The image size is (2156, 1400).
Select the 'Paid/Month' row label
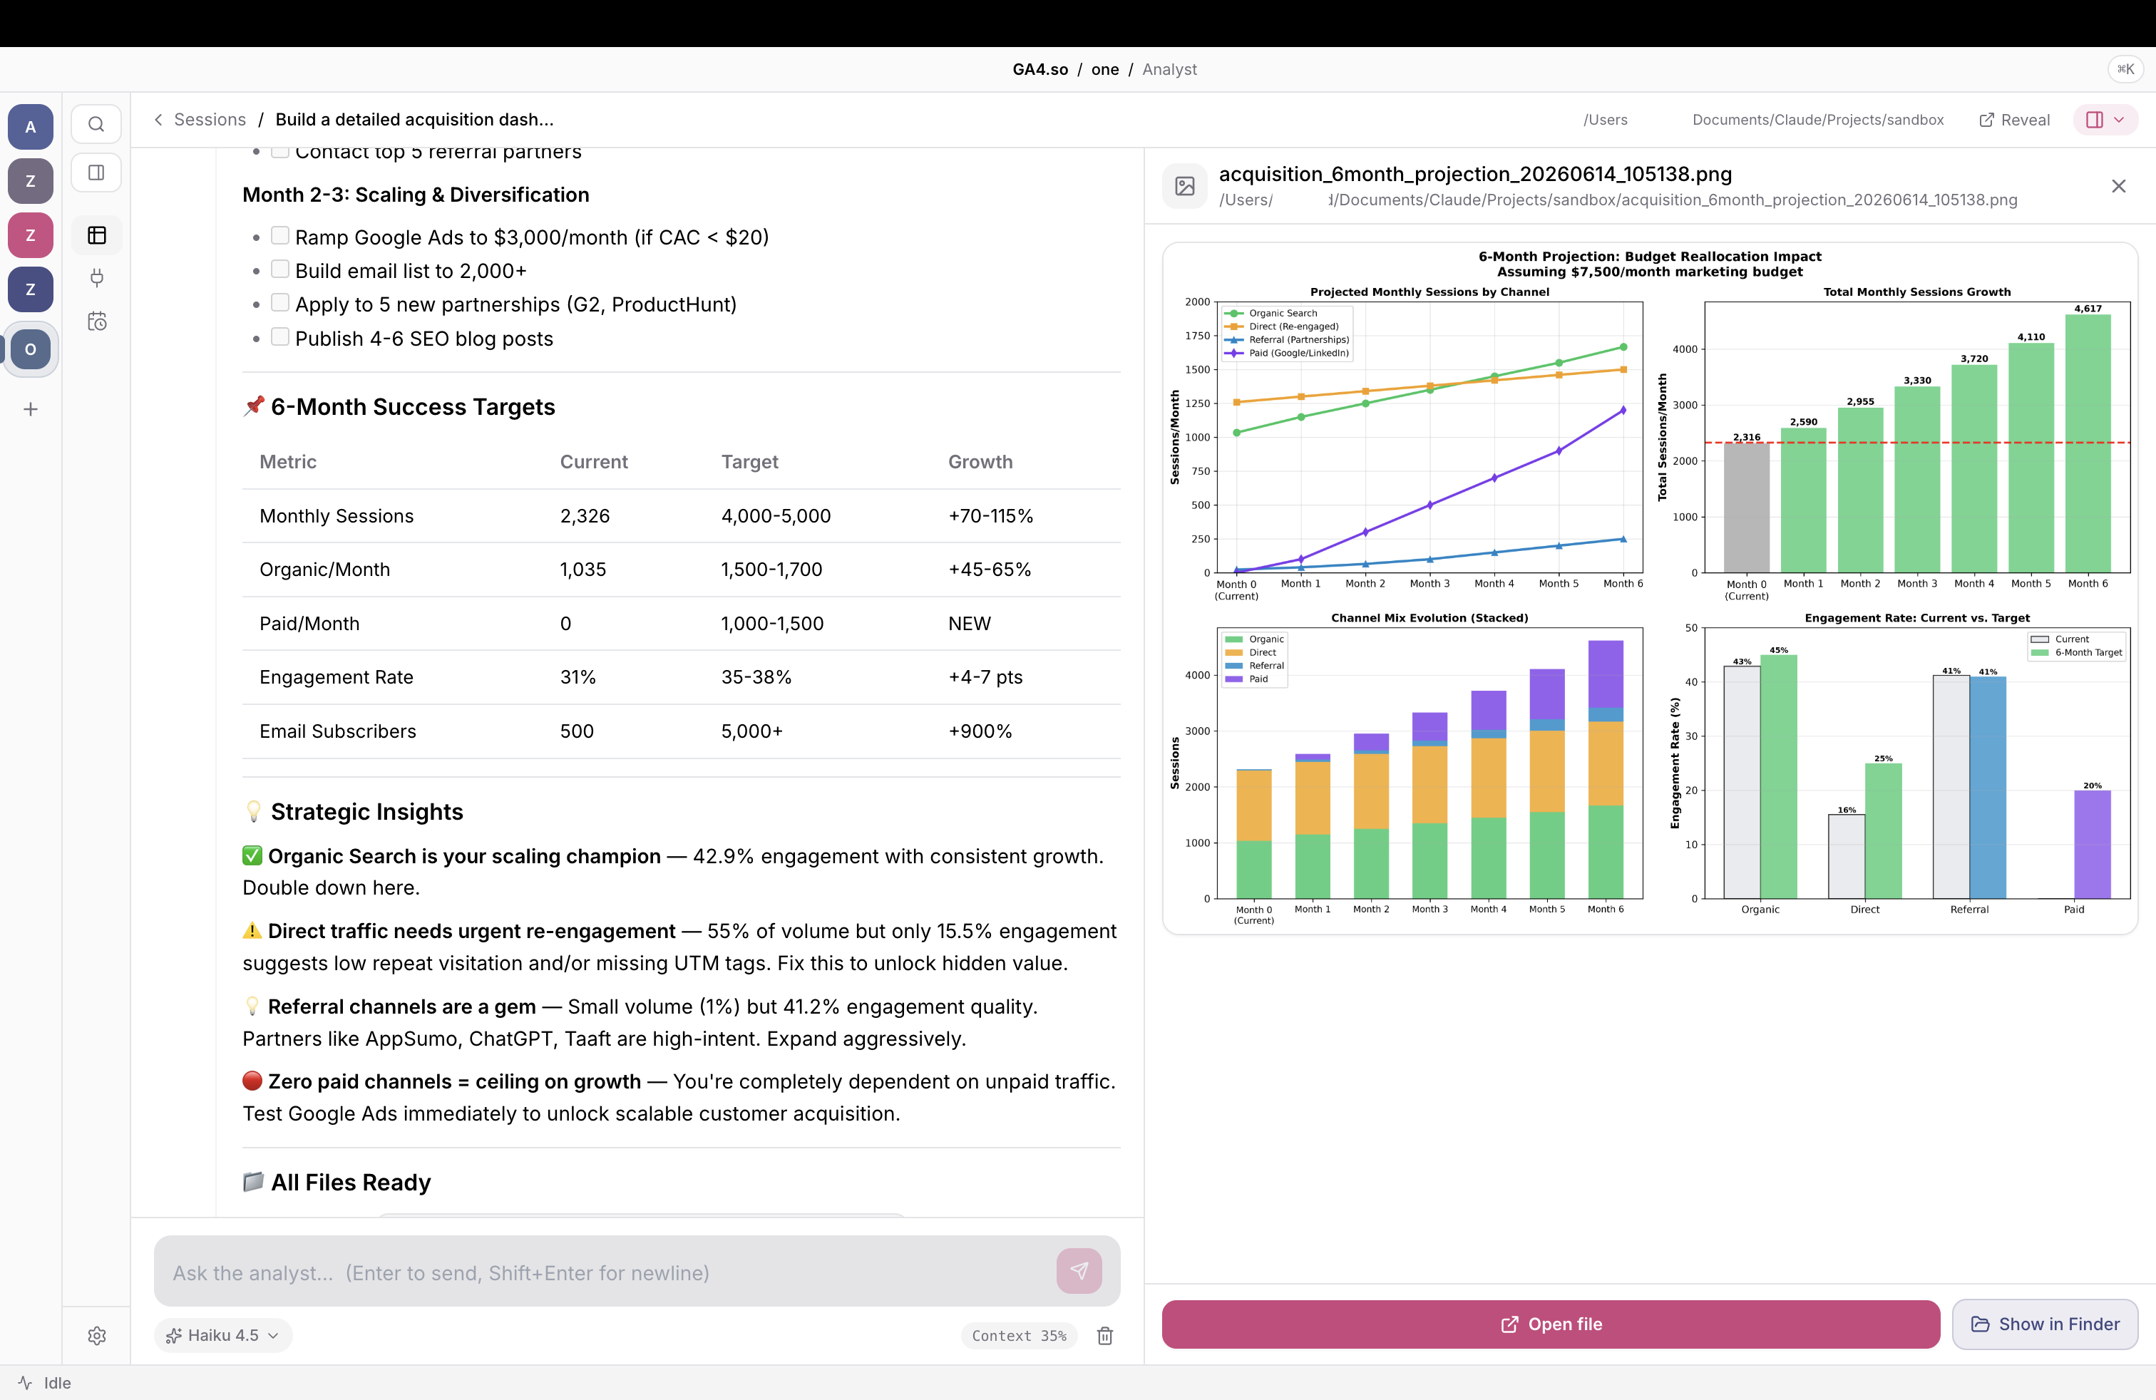pos(309,624)
